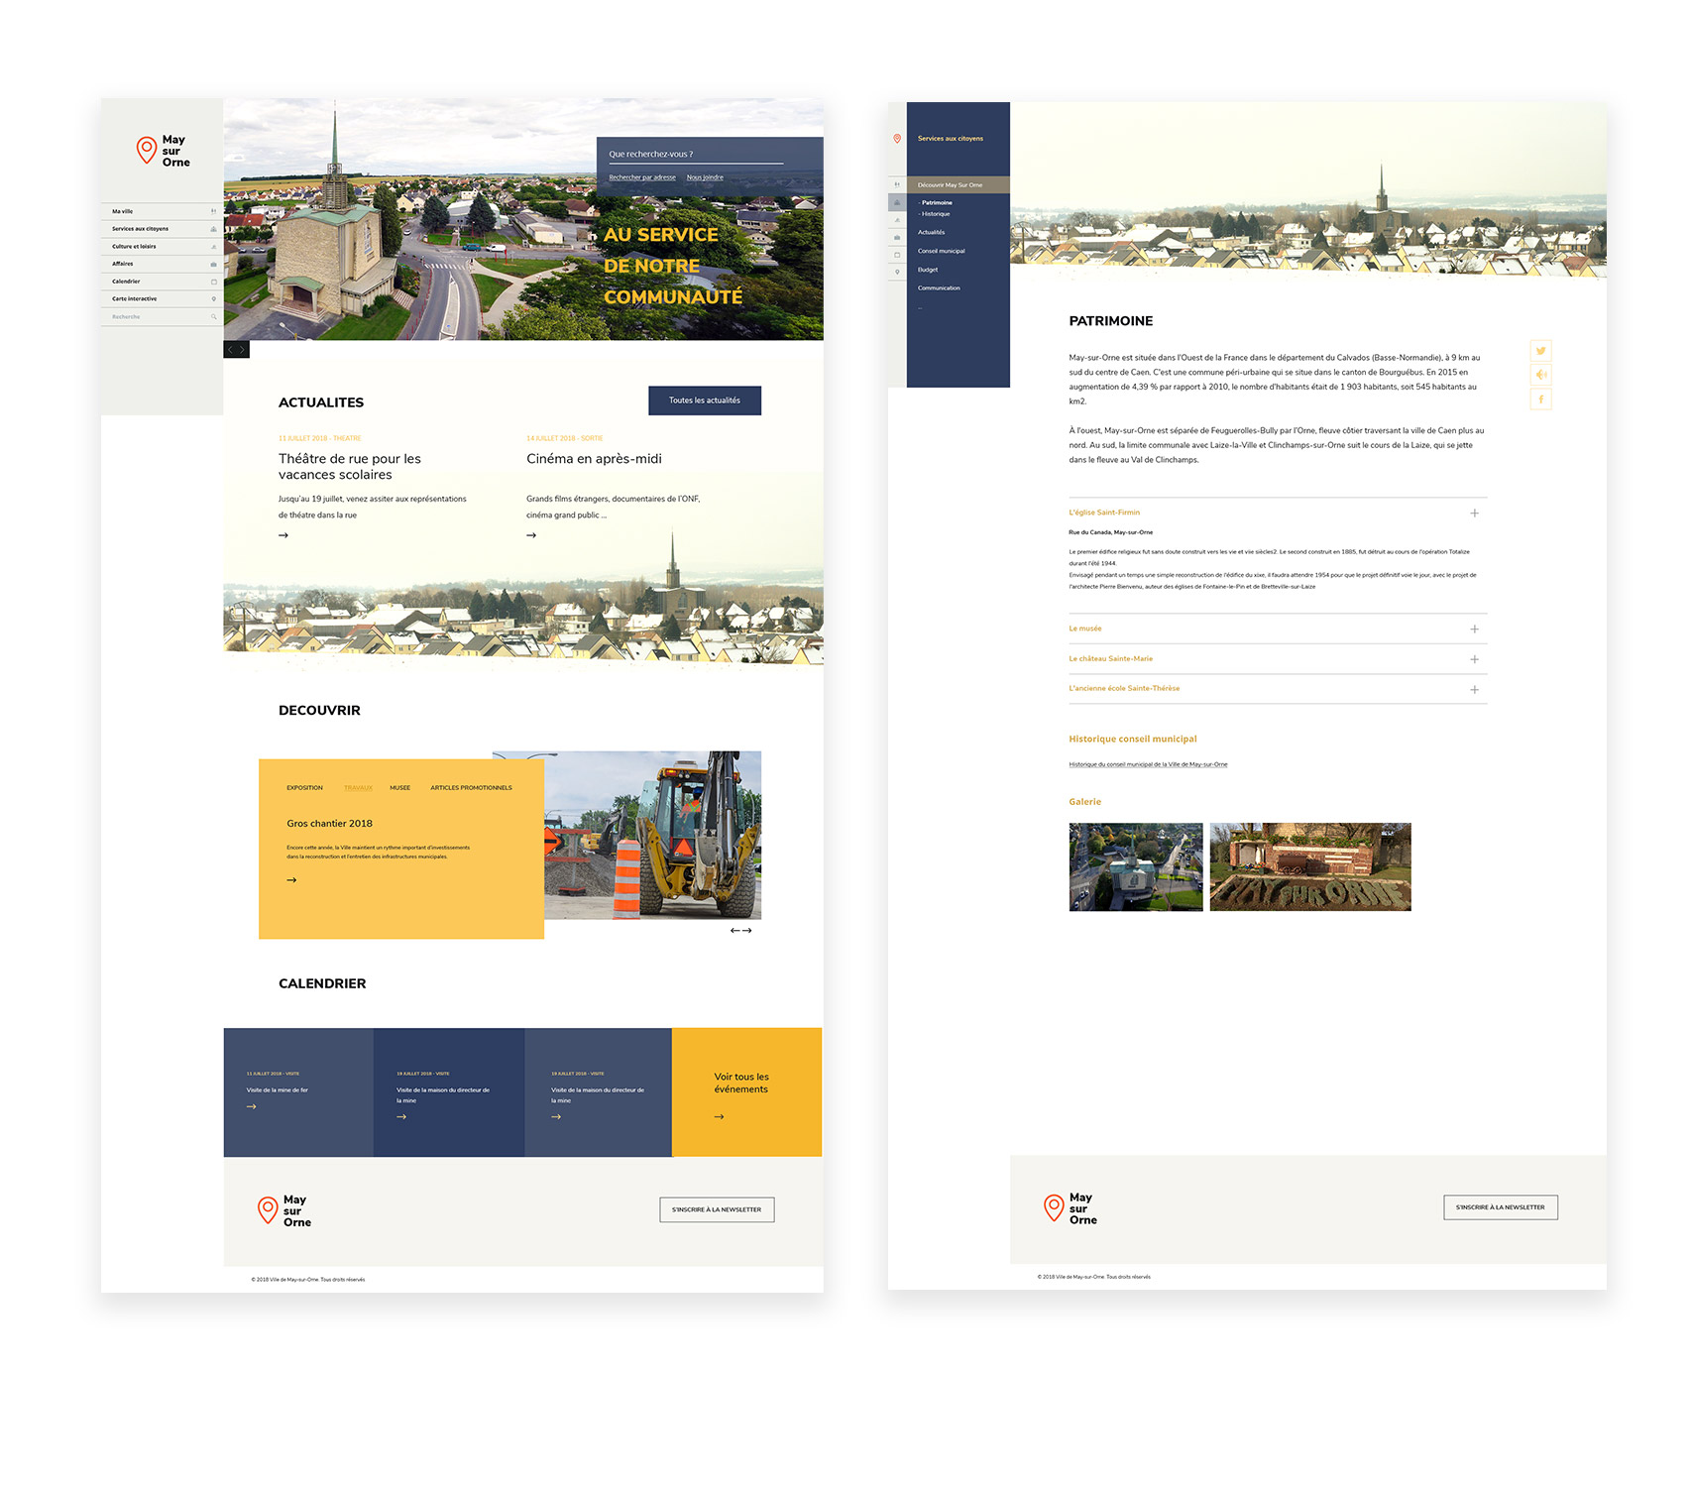Click the hero slider previous arrow

(x=230, y=350)
